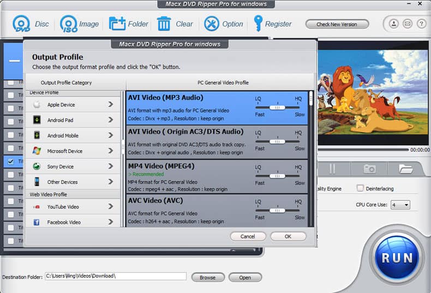Expand the Microsoft Device category arrow

(111, 151)
